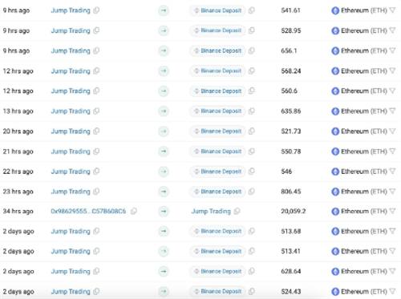Screen dimensions: 401x299
Task: Click arrow icon in the 806.45 row
Action: [164, 192]
